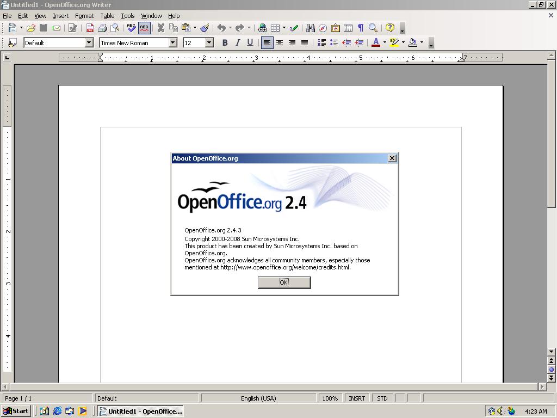
Task: Click the Cut scissors icon
Action: click(161, 28)
